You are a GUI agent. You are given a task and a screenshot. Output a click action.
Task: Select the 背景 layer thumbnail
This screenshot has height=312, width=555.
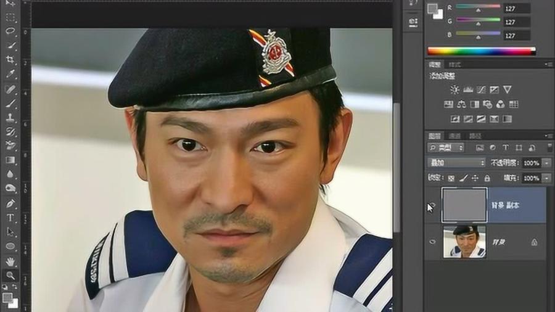coord(464,242)
